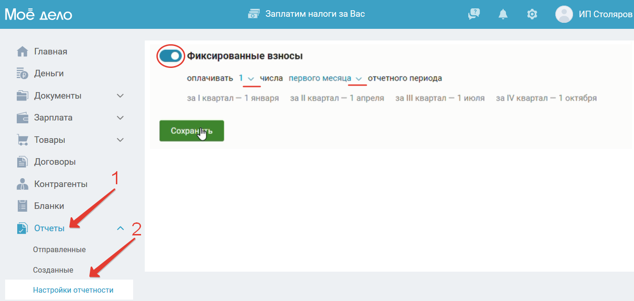Click the за I квартал — 1 января text

(233, 98)
